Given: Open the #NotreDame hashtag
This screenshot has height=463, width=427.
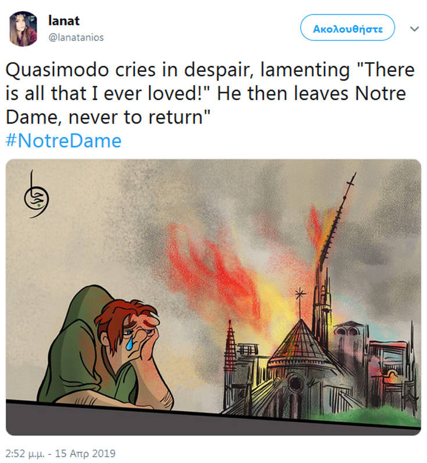Looking at the screenshot, I should (63, 141).
